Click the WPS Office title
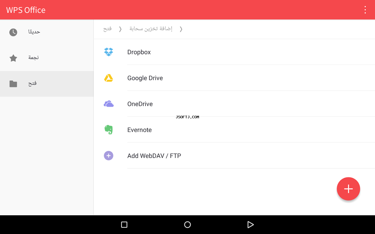 [x=26, y=10]
